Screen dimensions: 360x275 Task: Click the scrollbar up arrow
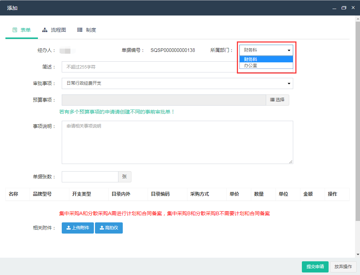pos(358,18)
